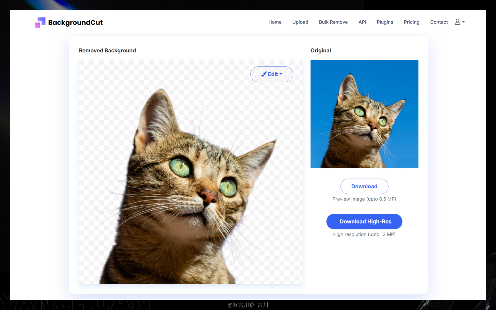This screenshot has height=310, width=496.
Task: Select the Home menu tab
Action: [275, 22]
